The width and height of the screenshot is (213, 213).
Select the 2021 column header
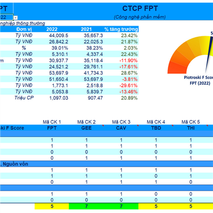(86, 29)
